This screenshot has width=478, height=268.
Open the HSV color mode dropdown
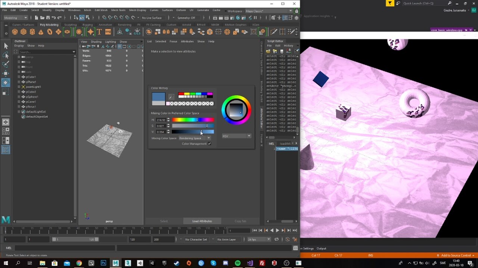click(236, 136)
